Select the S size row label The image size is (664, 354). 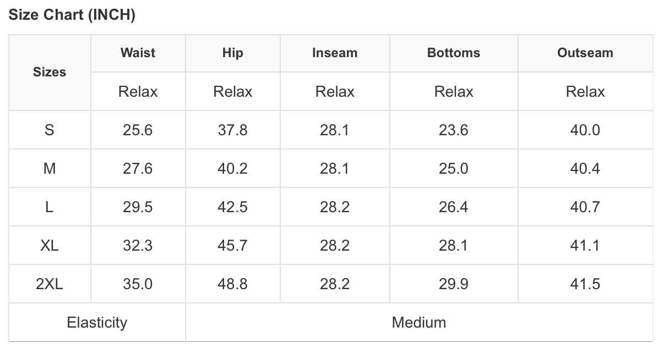pos(50,130)
